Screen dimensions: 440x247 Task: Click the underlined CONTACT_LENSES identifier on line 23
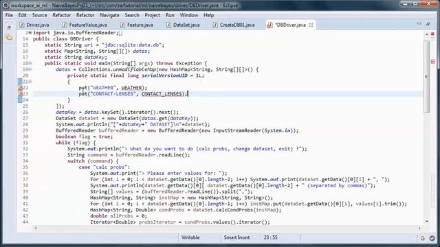[162, 94]
